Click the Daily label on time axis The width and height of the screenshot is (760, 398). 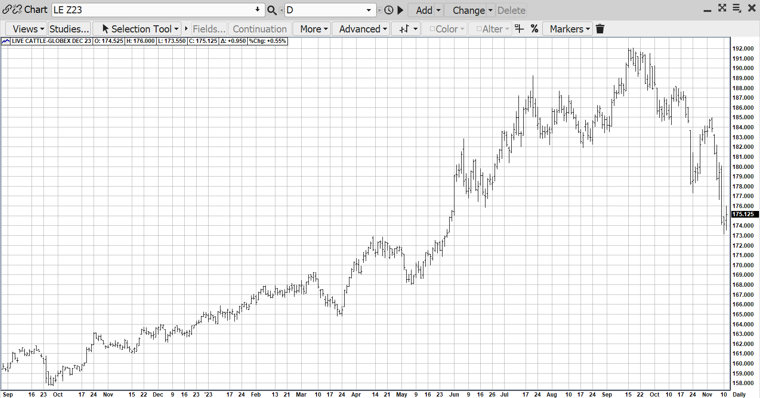(739, 394)
